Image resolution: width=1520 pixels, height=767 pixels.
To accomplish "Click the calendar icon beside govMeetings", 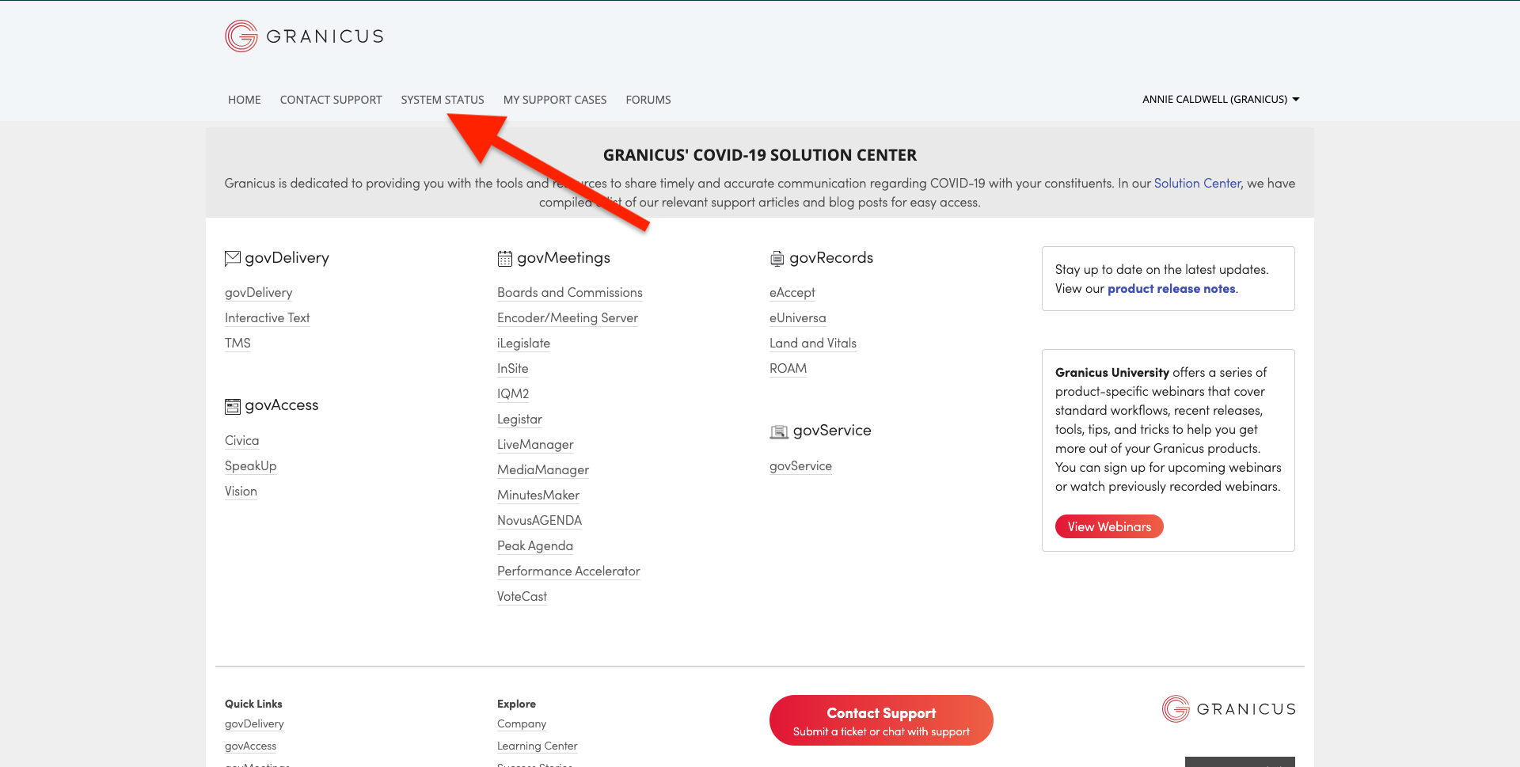I will (x=505, y=257).
